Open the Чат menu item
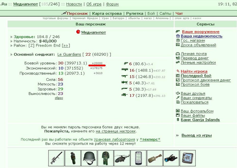Image resolution: width=237 pixels, height=168 pixels. click(x=179, y=13)
